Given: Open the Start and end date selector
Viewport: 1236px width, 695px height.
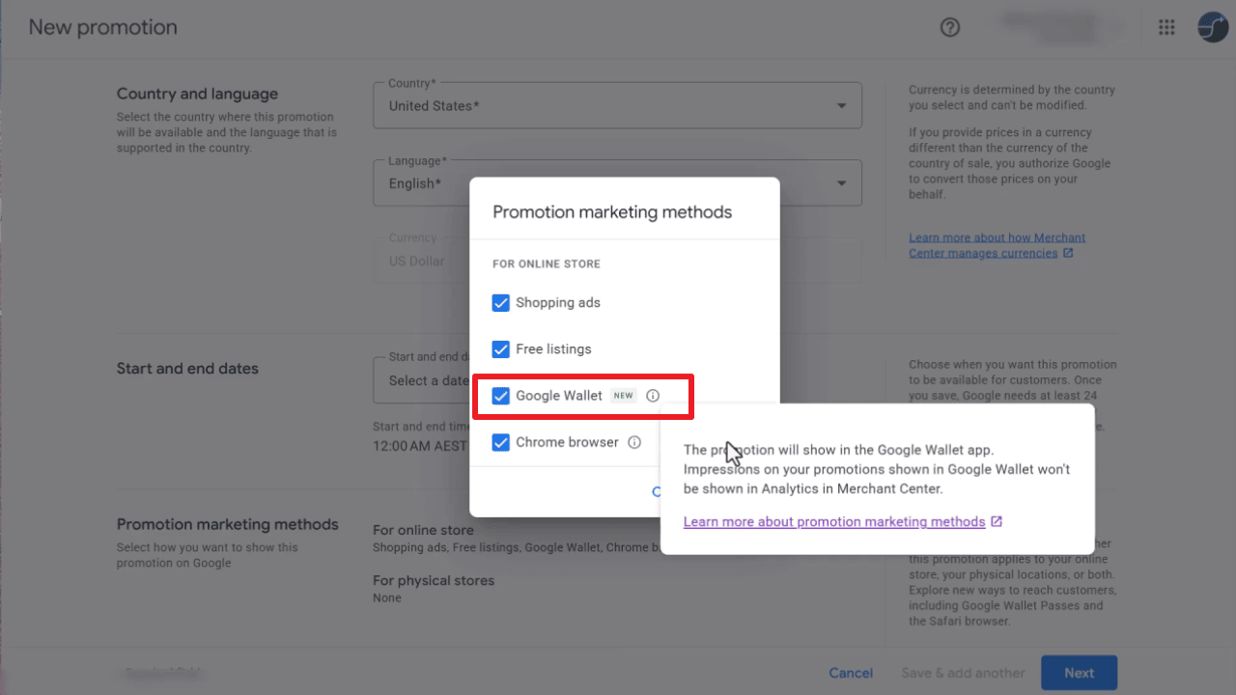Looking at the screenshot, I should (x=421, y=380).
